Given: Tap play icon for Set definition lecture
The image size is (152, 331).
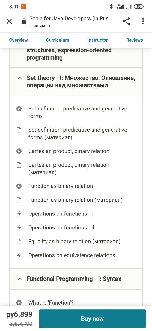Looking at the screenshot, I should tap(19, 109).
